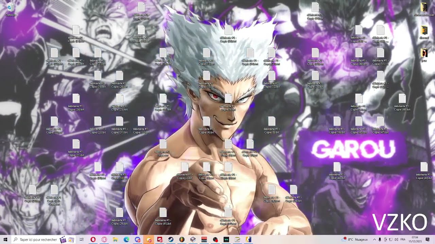Viewport: 435px width, 244px height.
Task: Select file débitexte #1 - Copie (19).txt
Action: click(98, 80)
